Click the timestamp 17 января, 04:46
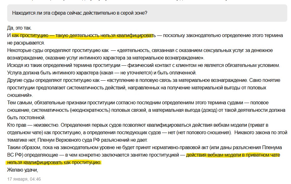291x184 pixels. 24,179
